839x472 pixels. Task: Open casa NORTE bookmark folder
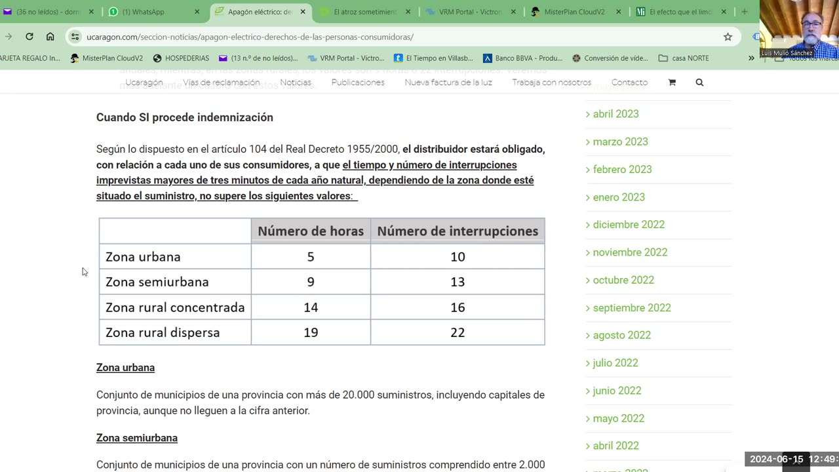coord(684,58)
